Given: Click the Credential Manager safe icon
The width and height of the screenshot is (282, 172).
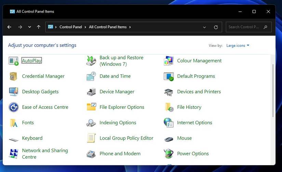Looking at the screenshot, I should pos(14,76).
